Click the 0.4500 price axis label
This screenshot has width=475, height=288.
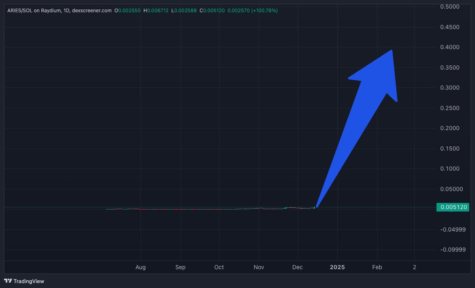(x=450, y=27)
